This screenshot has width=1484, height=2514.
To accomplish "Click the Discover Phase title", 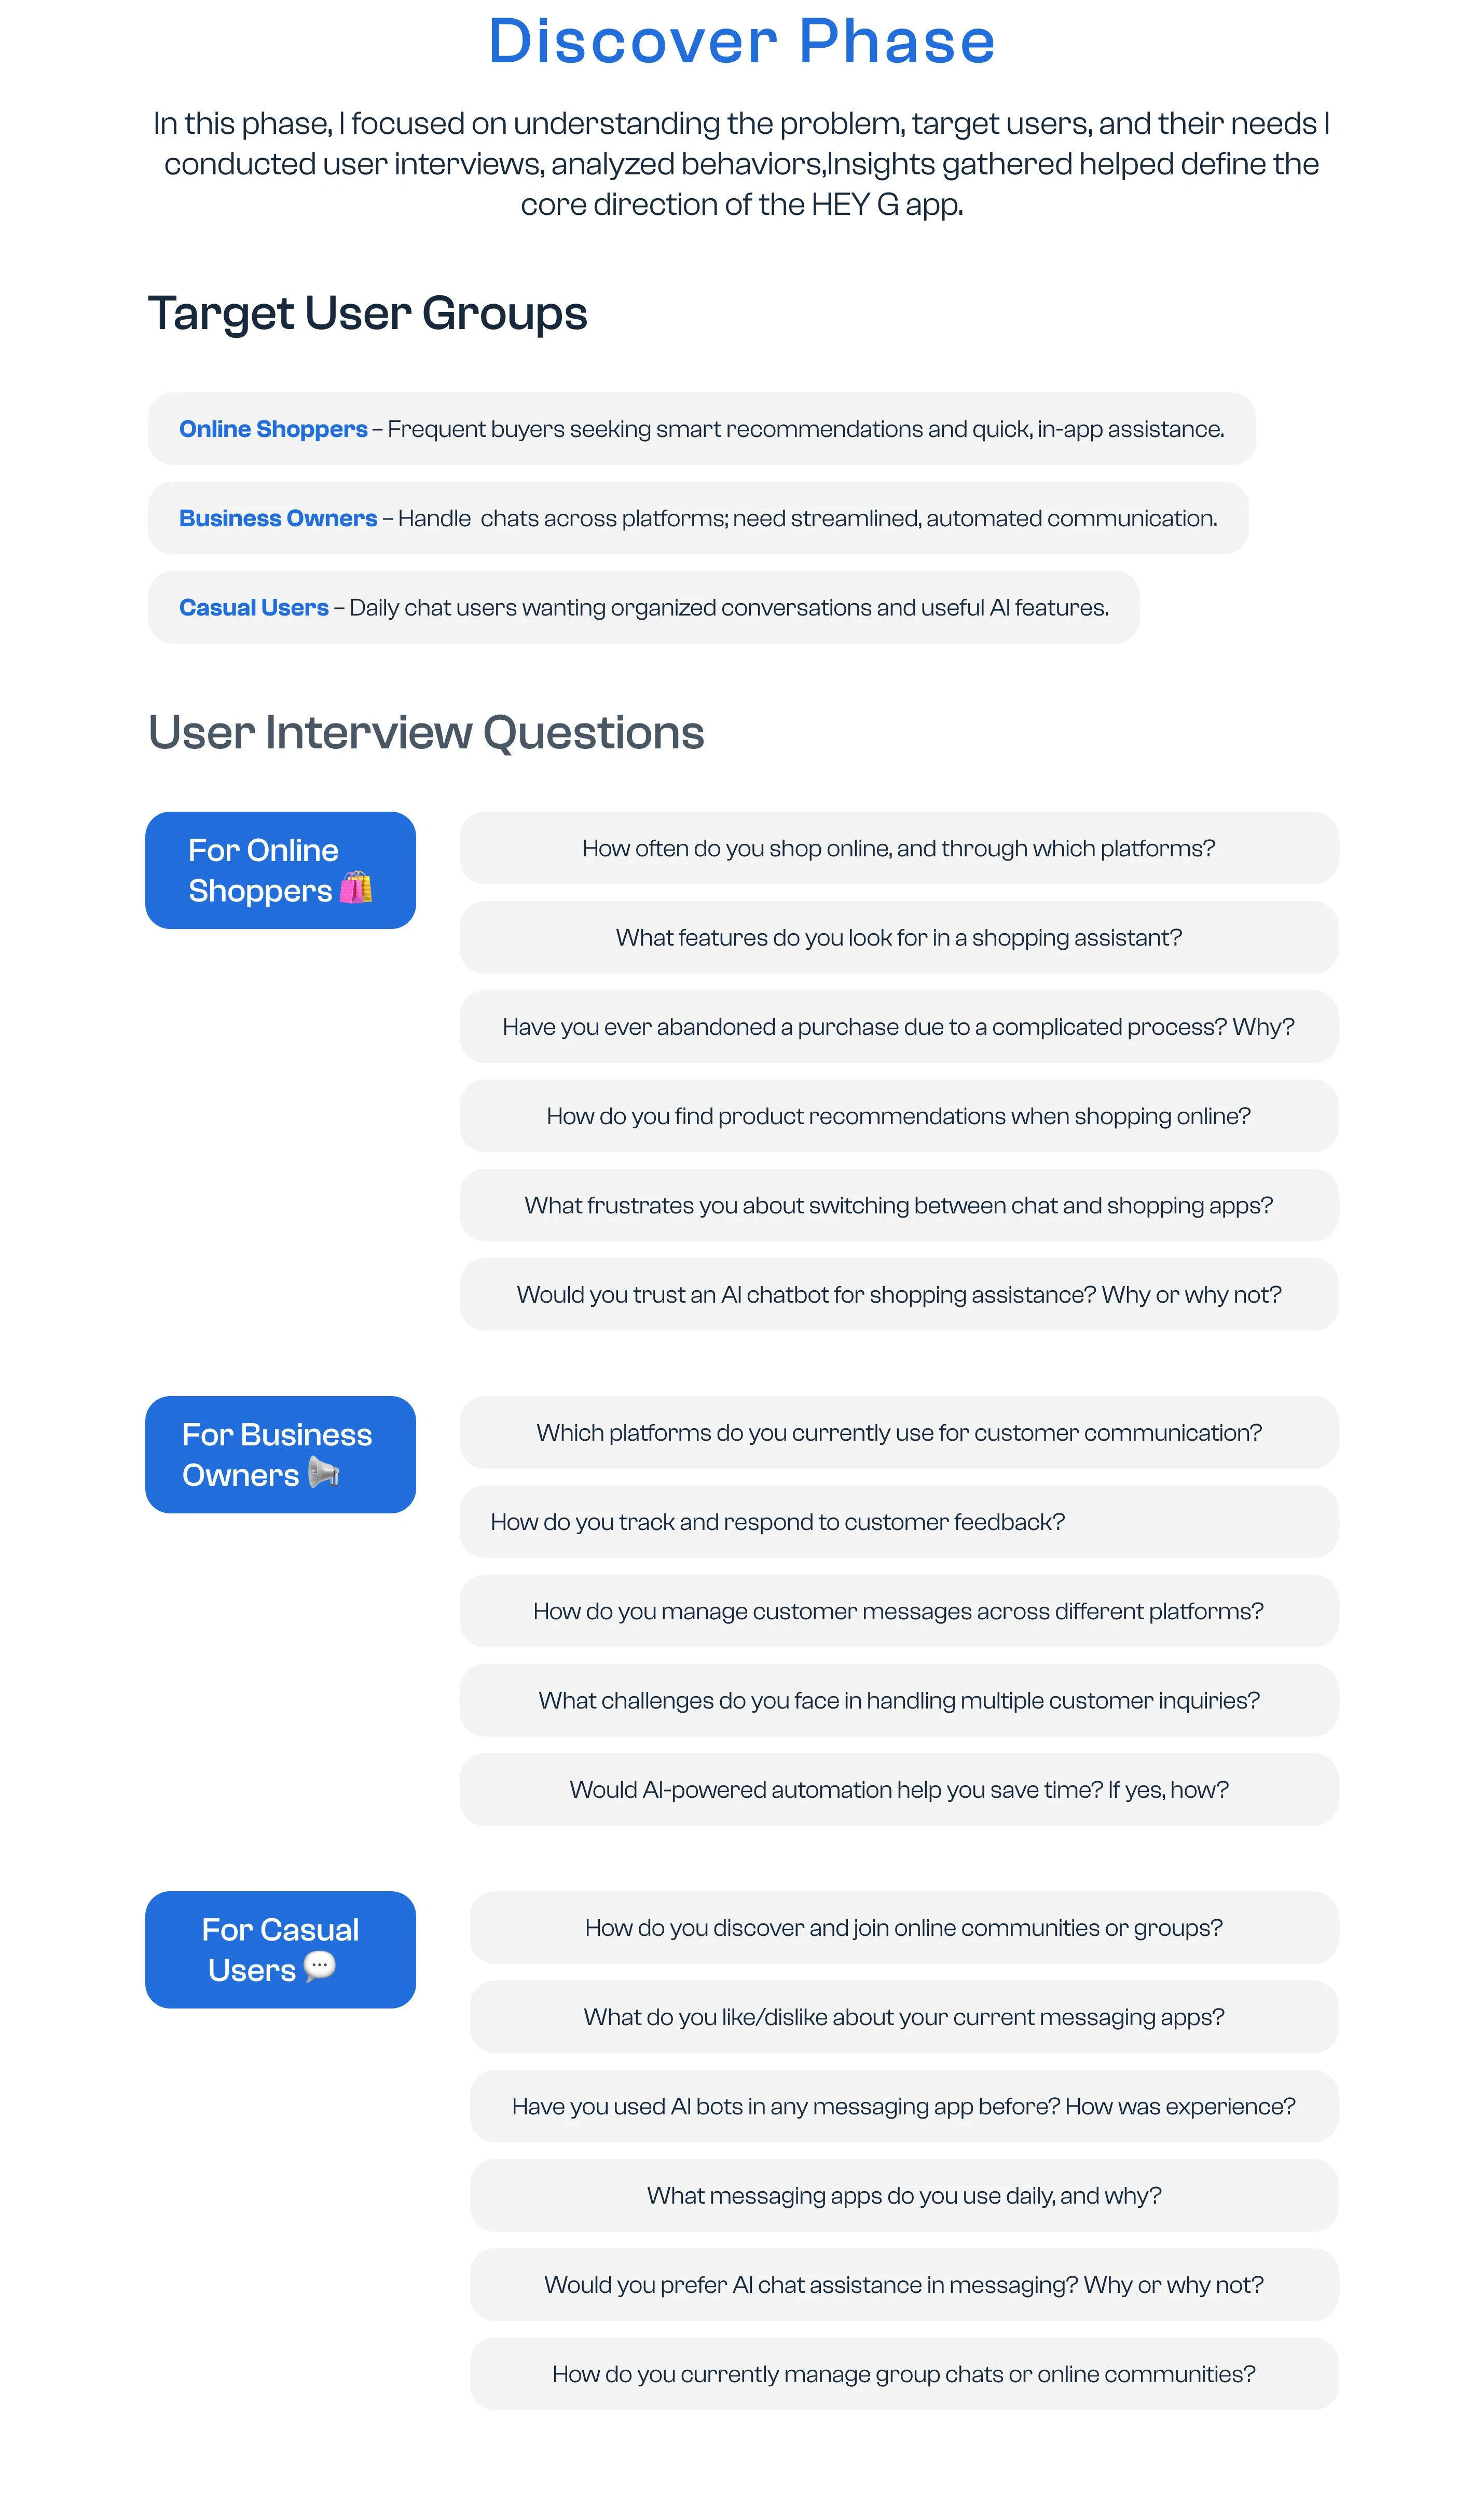I will (x=741, y=42).
